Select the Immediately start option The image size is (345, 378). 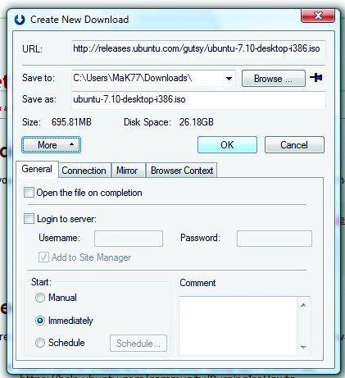pos(40,321)
